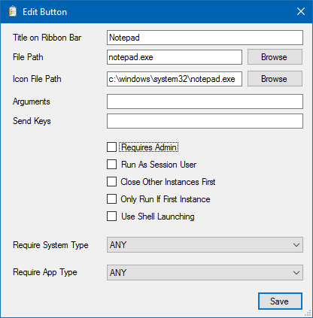Browse for the Icon File Path
313x318 pixels.
click(x=275, y=79)
